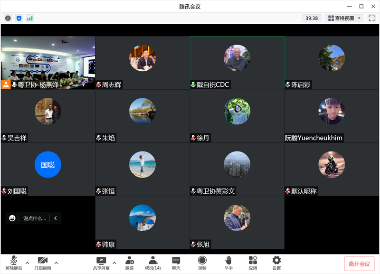Unmute with the 解除静音 microphone button
The image size is (380, 274).
pos(14,263)
